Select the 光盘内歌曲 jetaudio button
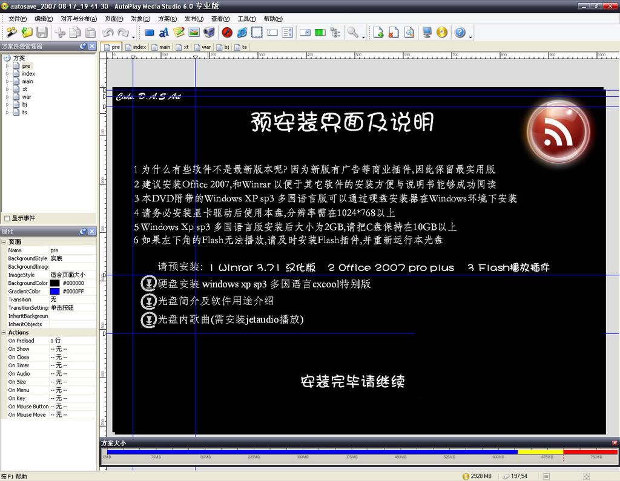 pos(222,319)
